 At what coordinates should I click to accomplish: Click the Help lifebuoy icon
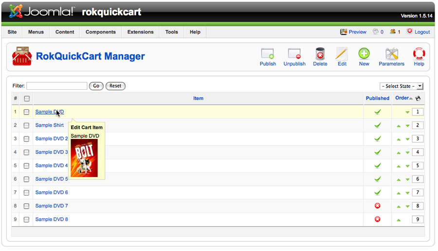point(419,54)
